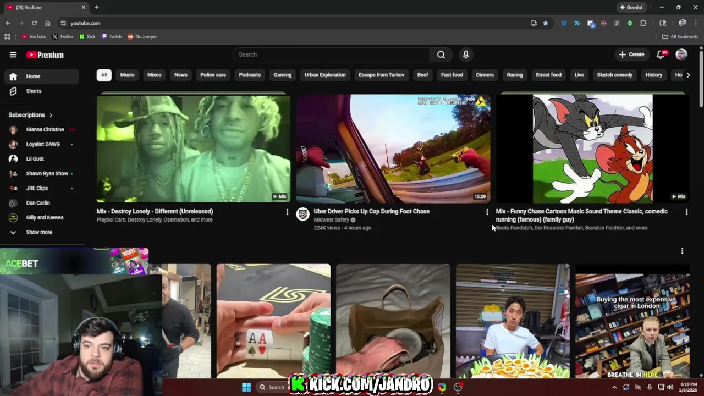Show hidden system tray icons
Image resolution: width=704 pixels, height=396 pixels.
(x=614, y=387)
